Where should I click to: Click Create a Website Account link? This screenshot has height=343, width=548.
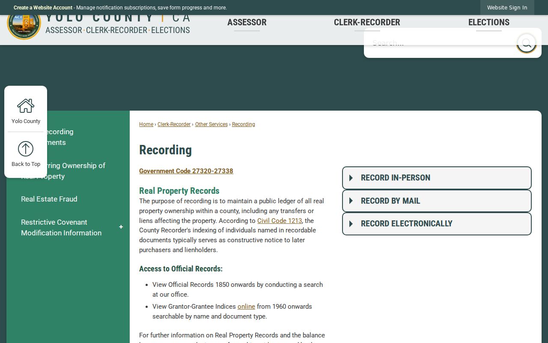(43, 8)
